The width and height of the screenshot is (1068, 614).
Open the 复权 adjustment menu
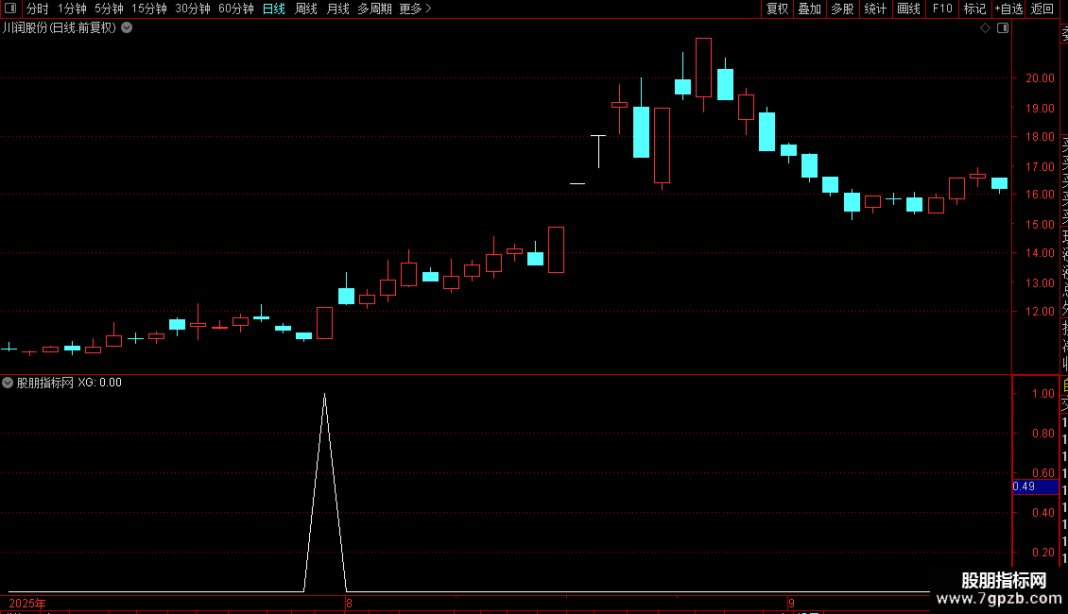(777, 9)
